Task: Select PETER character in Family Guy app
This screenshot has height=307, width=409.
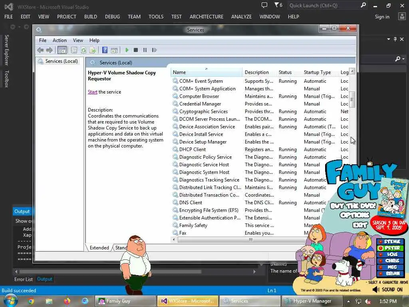Action: tap(390, 248)
